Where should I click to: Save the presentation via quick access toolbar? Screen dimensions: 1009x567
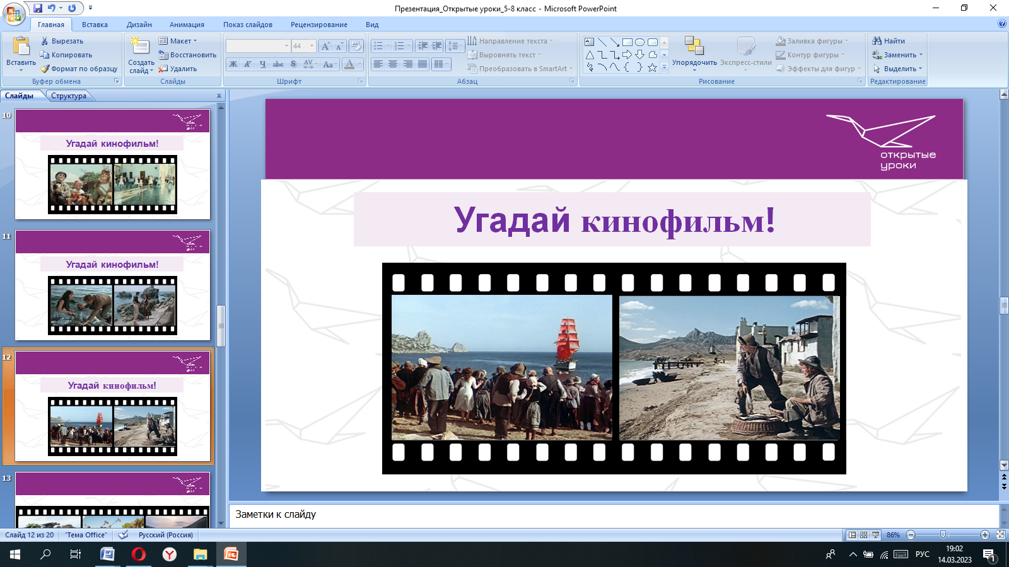pos(38,8)
